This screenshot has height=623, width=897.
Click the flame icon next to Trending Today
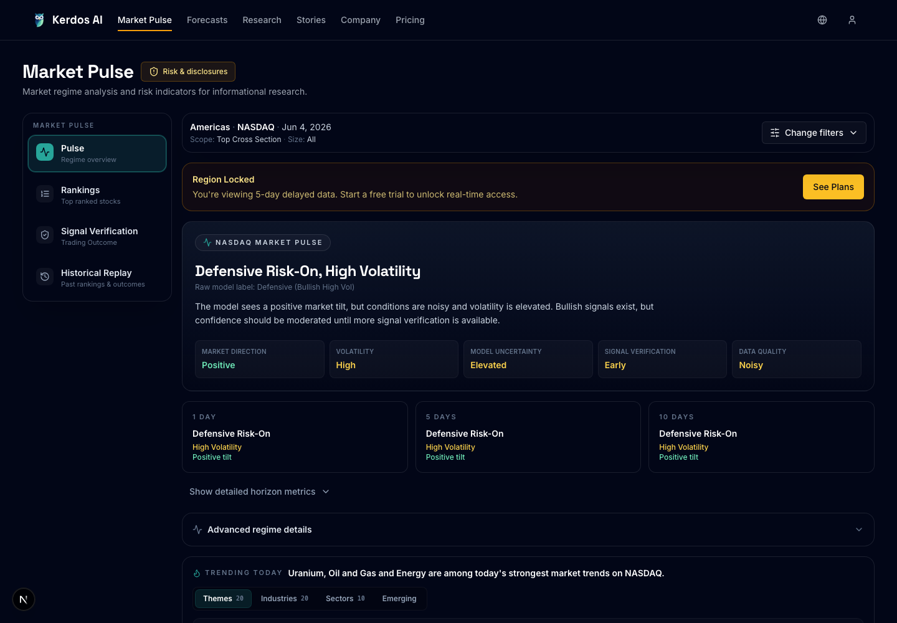point(197,573)
